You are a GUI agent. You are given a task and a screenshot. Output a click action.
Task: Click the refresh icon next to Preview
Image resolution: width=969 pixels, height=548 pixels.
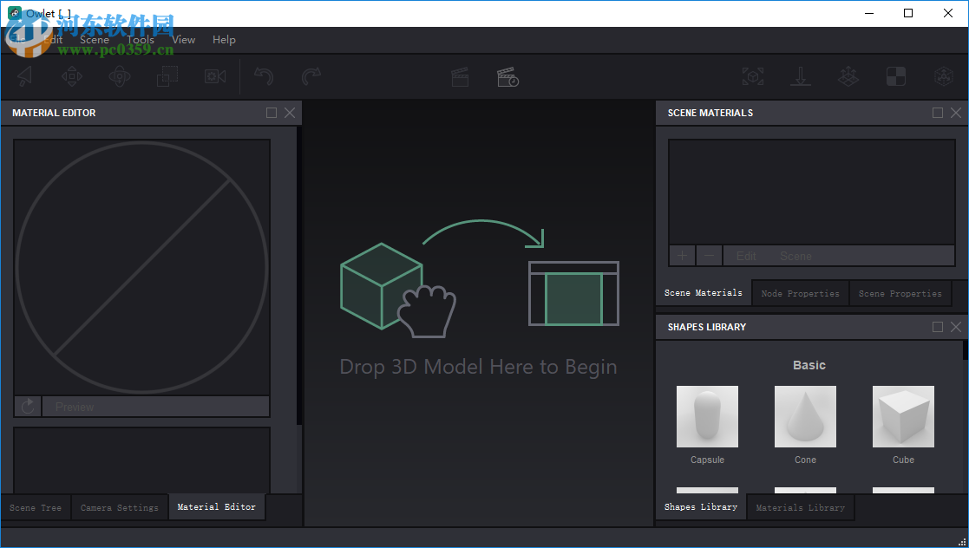(27, 406)
